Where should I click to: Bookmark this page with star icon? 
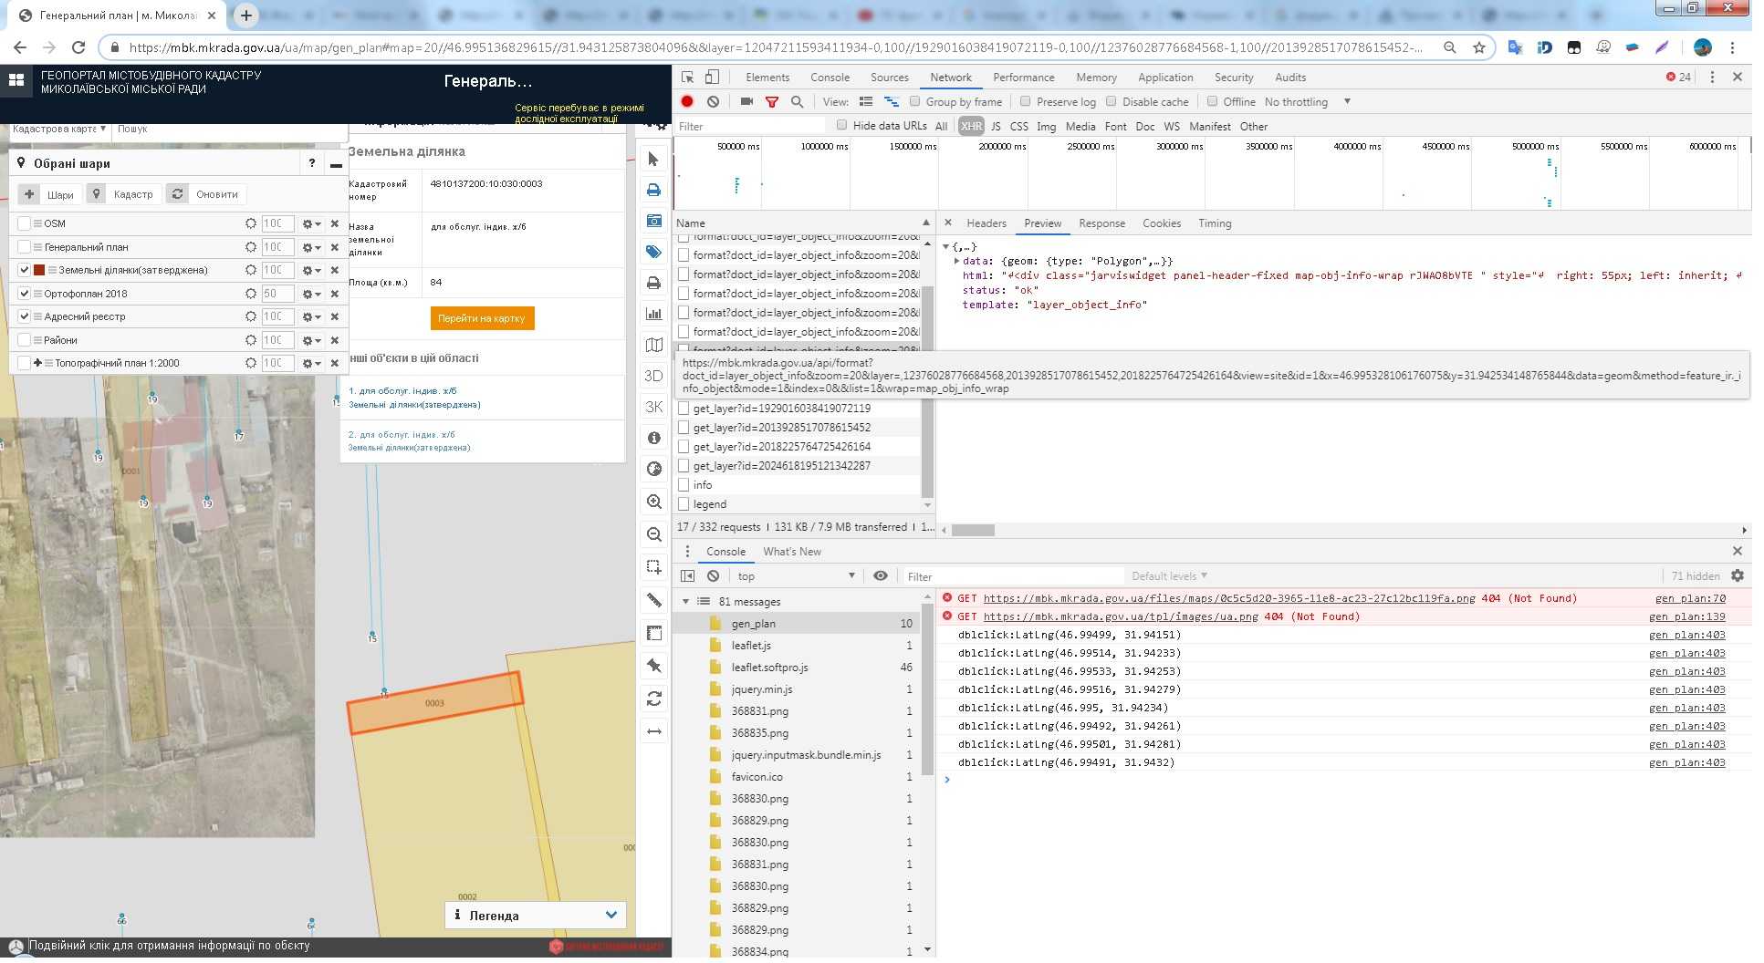pos(1478,47)
